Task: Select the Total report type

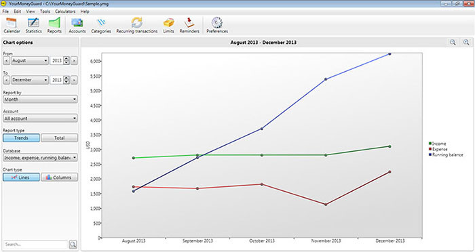Action: coord(60,138)
